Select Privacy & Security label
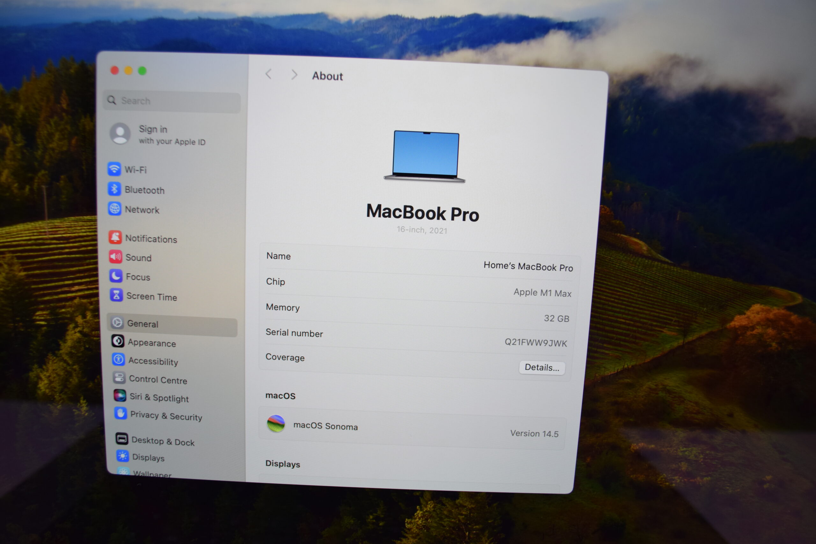The height and width of the screenshot is (544, 816). click(166, 416)
